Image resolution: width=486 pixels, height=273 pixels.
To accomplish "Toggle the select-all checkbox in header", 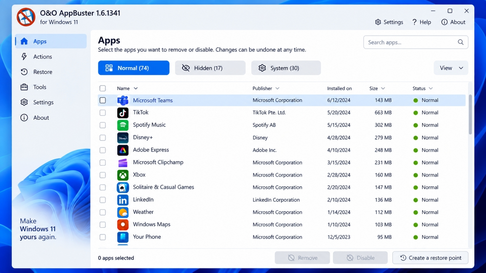I will click(x=103, y=88).
